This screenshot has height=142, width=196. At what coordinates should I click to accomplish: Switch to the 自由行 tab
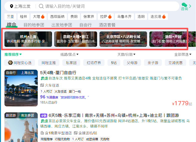(x=86, y=25)
